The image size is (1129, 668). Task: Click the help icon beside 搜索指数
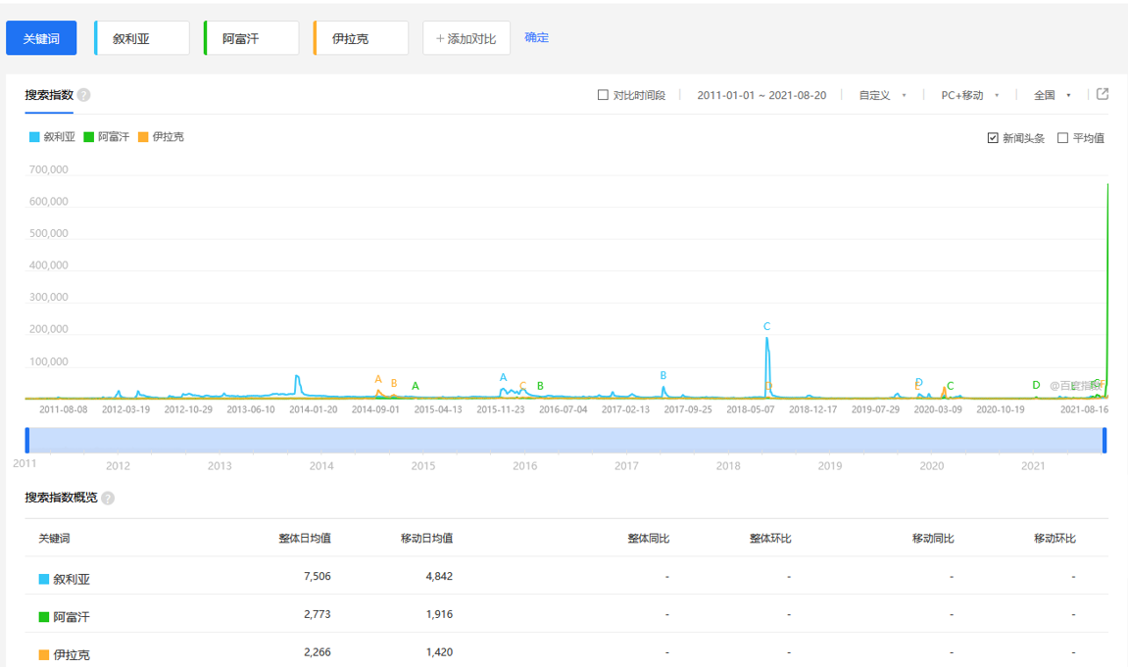click(x=83, y=95)
